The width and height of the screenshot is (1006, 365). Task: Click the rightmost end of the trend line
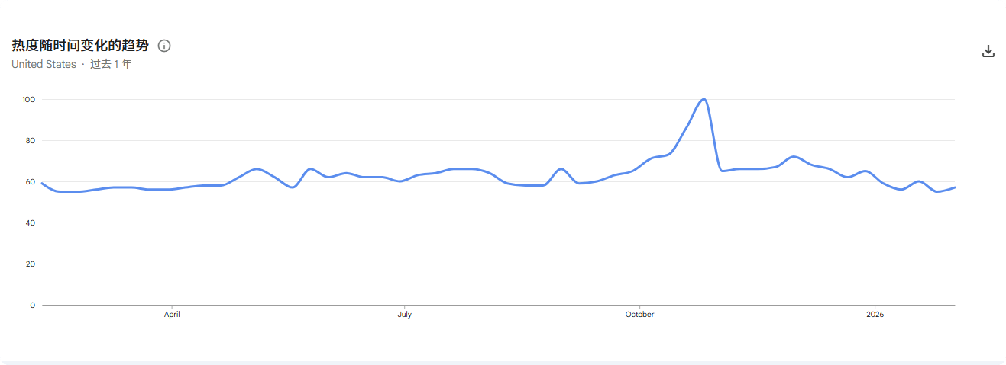tap(955, 187)
